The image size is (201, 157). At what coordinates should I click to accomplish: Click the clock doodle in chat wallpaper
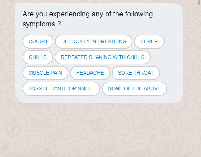(98, 126)
